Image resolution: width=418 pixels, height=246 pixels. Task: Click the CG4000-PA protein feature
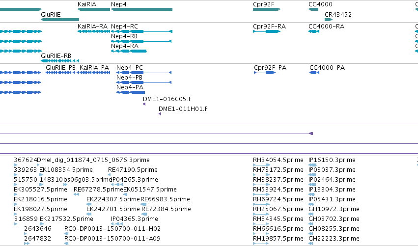click(314, 73)
